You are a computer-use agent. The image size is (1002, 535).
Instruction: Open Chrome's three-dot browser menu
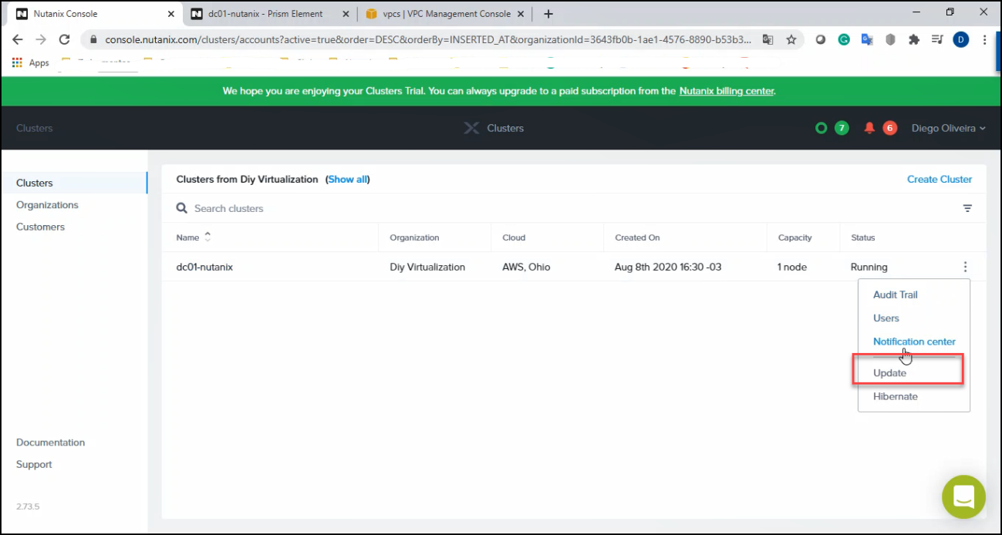point(985,39)
